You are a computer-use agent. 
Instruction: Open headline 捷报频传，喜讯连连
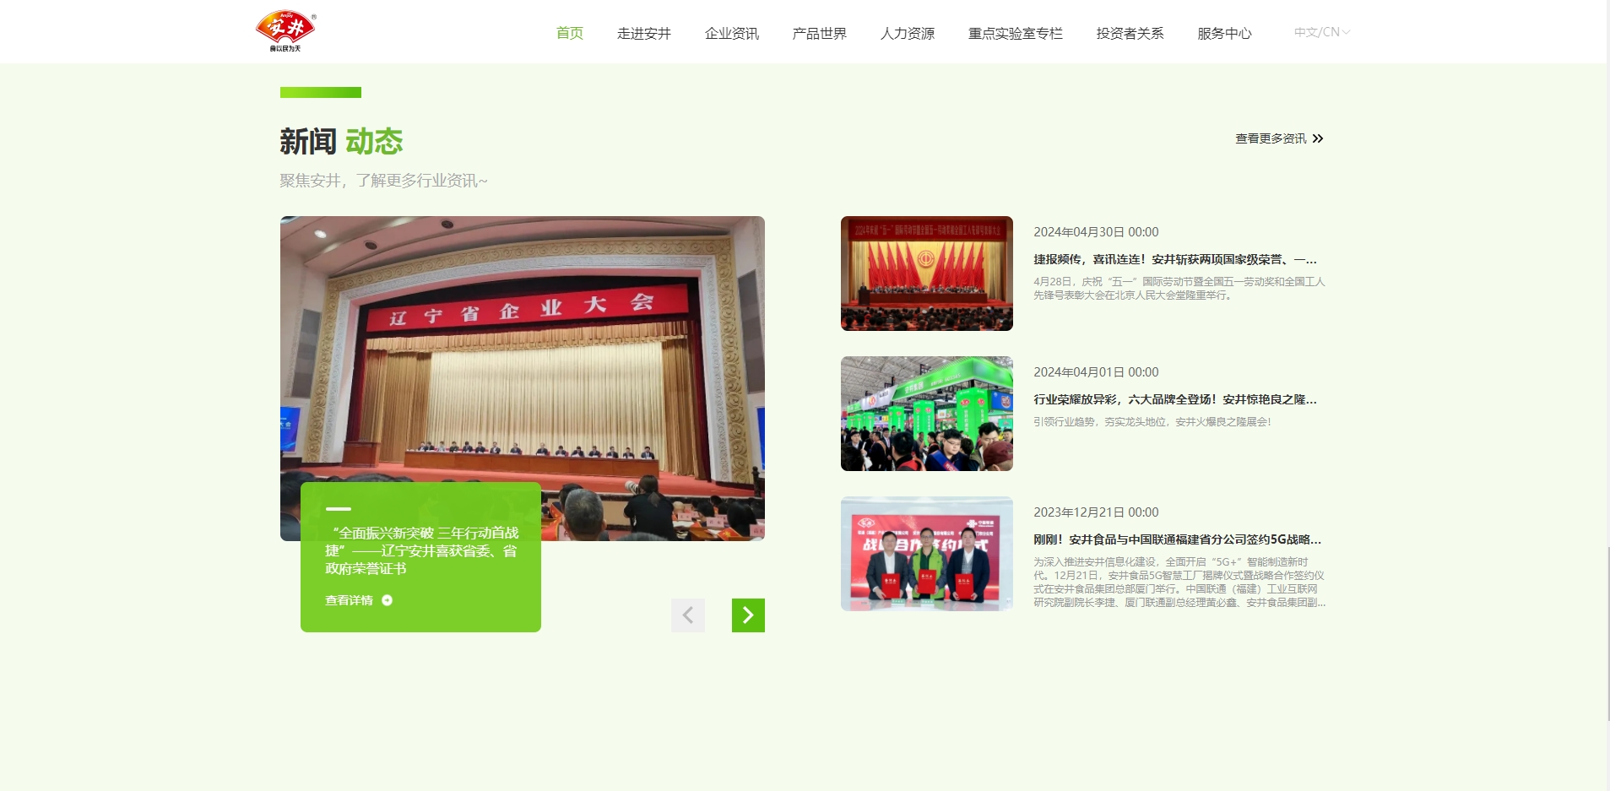click(1175, 259)
